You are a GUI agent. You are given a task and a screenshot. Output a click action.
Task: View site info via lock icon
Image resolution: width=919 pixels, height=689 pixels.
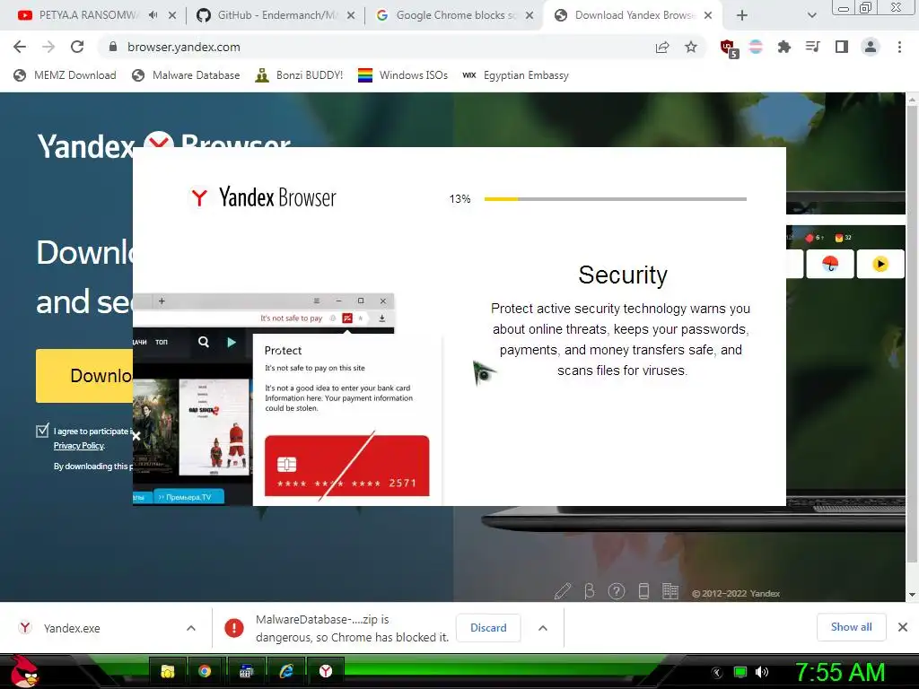tap(113, 47)
